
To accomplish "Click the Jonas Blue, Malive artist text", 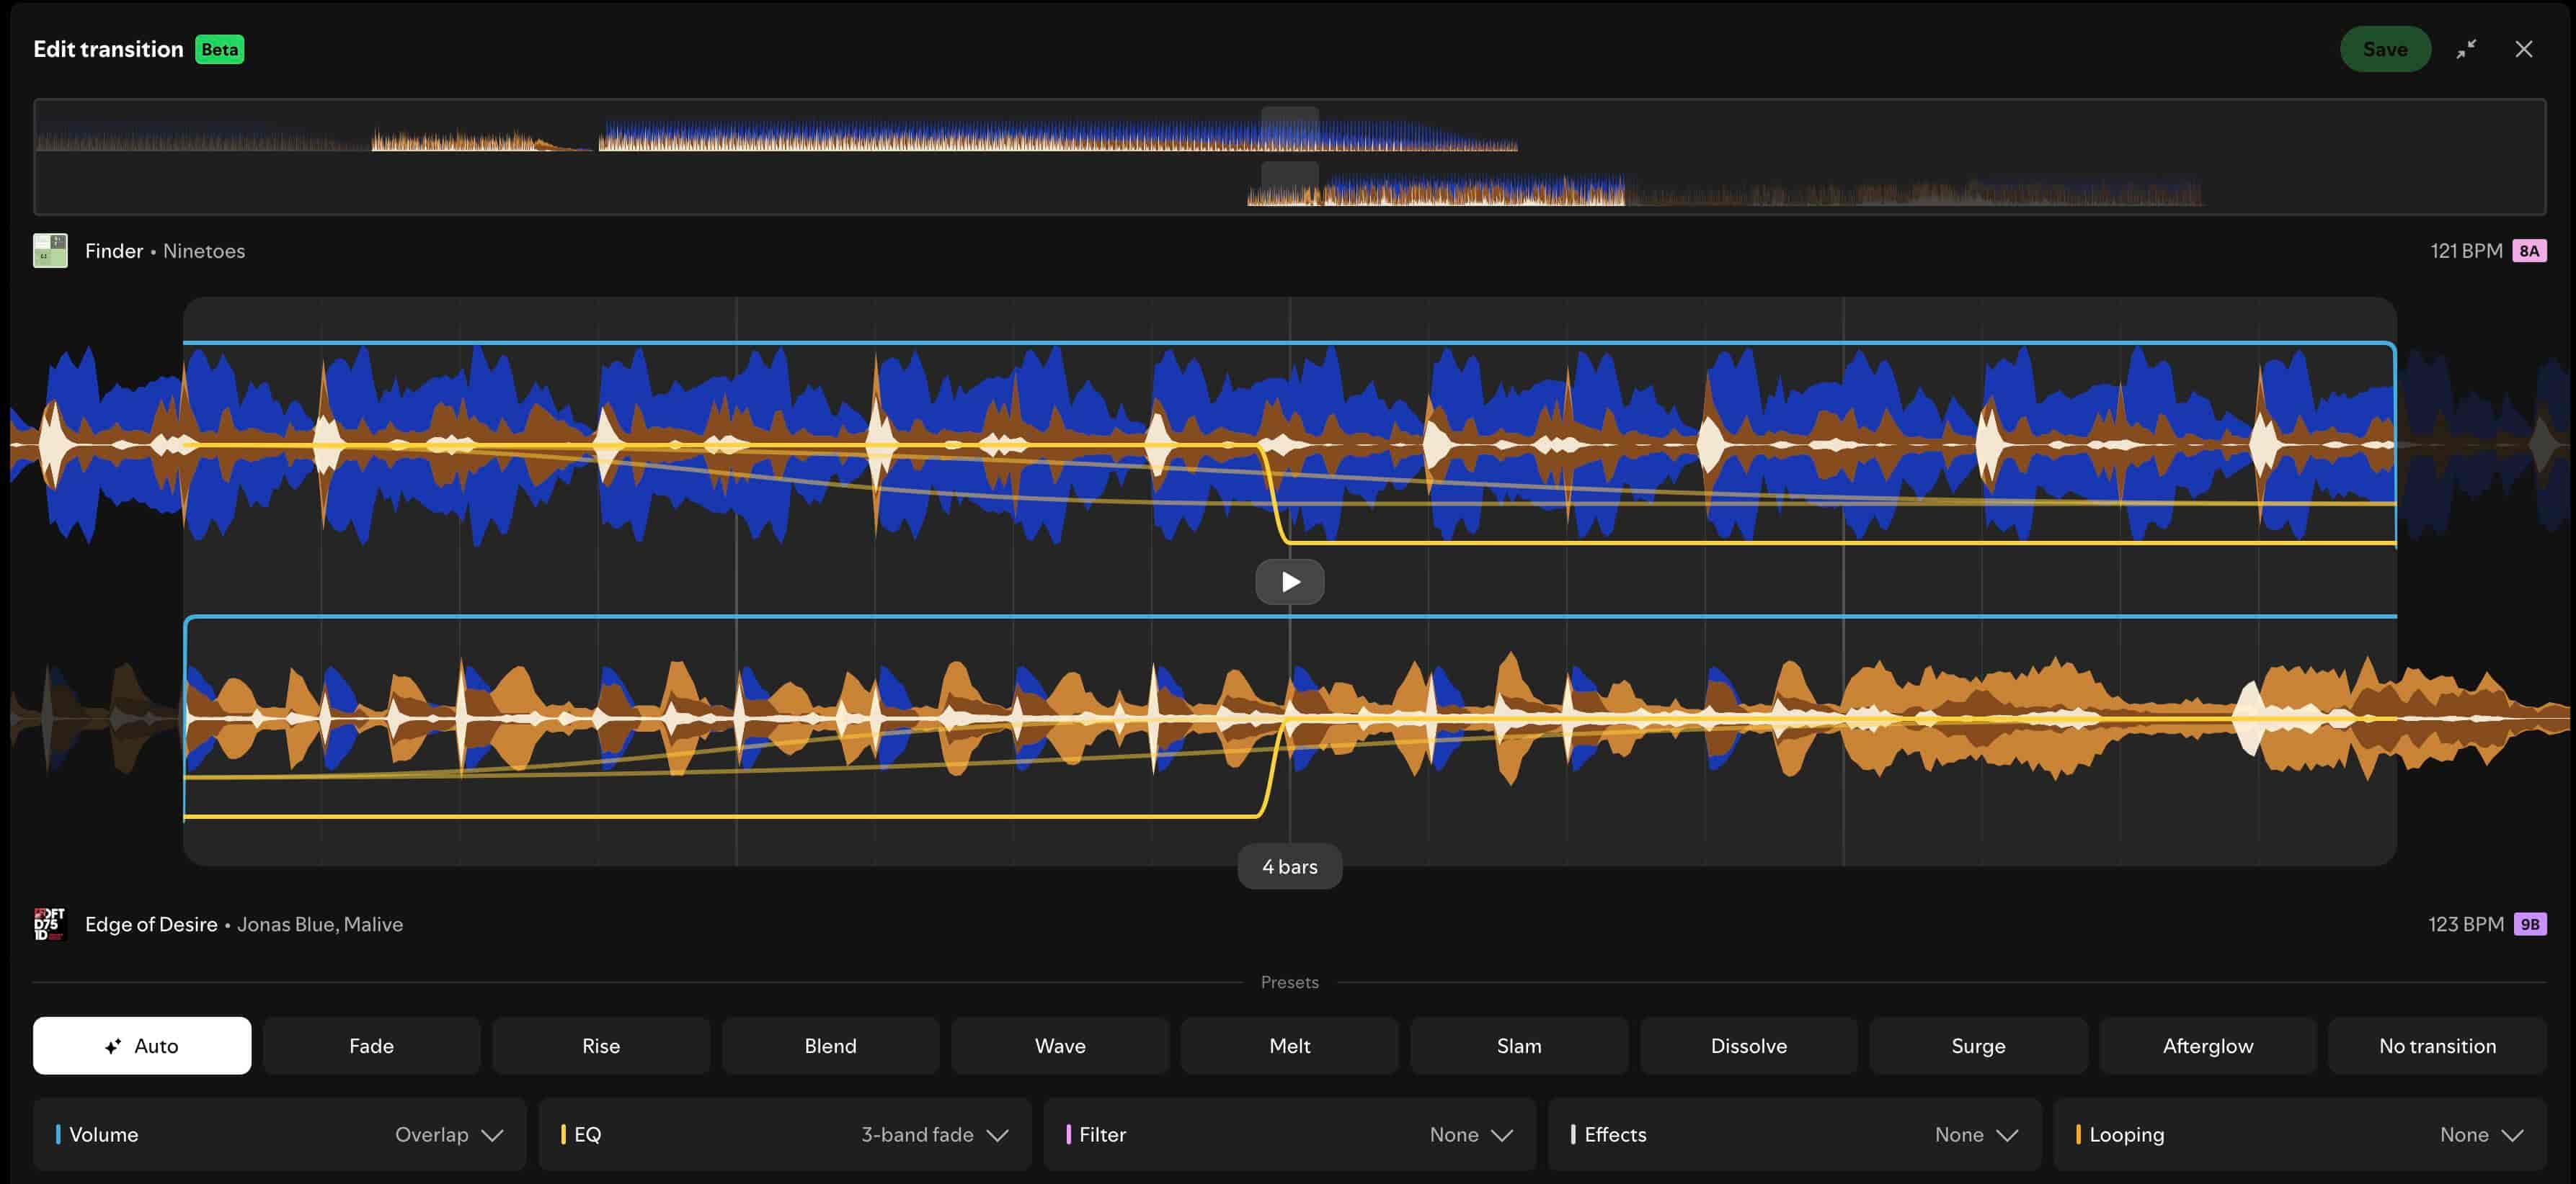I will [x=320, y=924].
